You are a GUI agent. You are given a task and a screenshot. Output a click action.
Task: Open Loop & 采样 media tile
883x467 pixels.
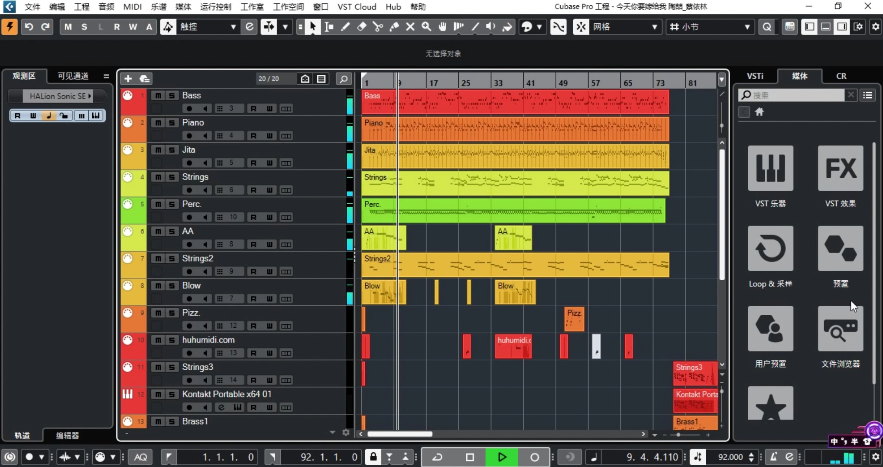click(x=770, y=248)
